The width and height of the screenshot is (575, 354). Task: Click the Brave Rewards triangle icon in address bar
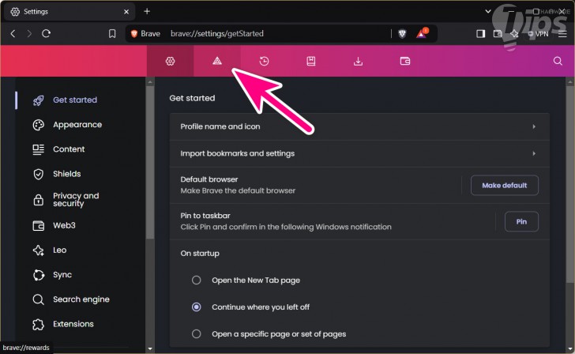(422, 33)
